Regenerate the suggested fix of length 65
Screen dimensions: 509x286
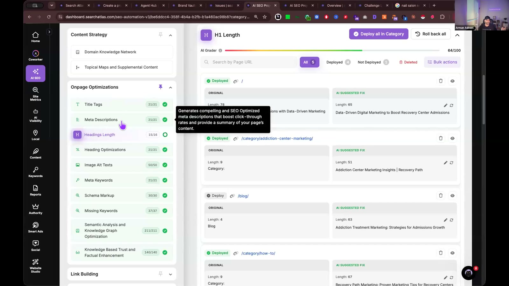point(451,105)
